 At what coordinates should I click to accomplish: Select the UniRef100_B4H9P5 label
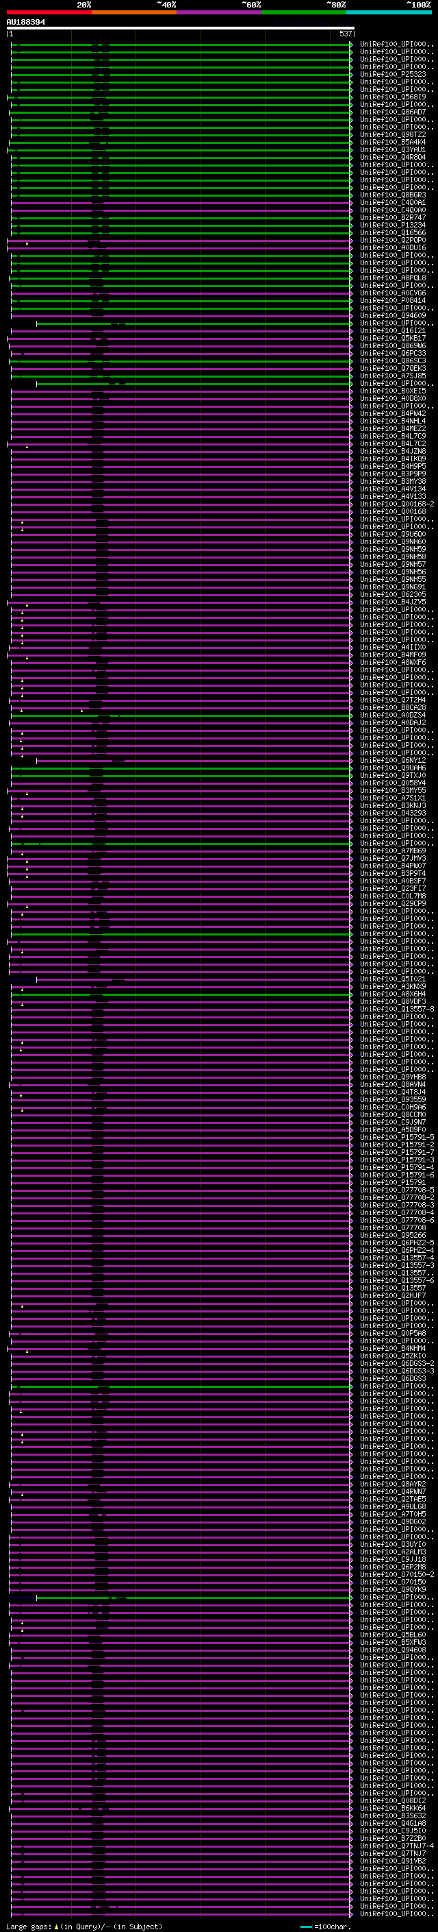392,467
